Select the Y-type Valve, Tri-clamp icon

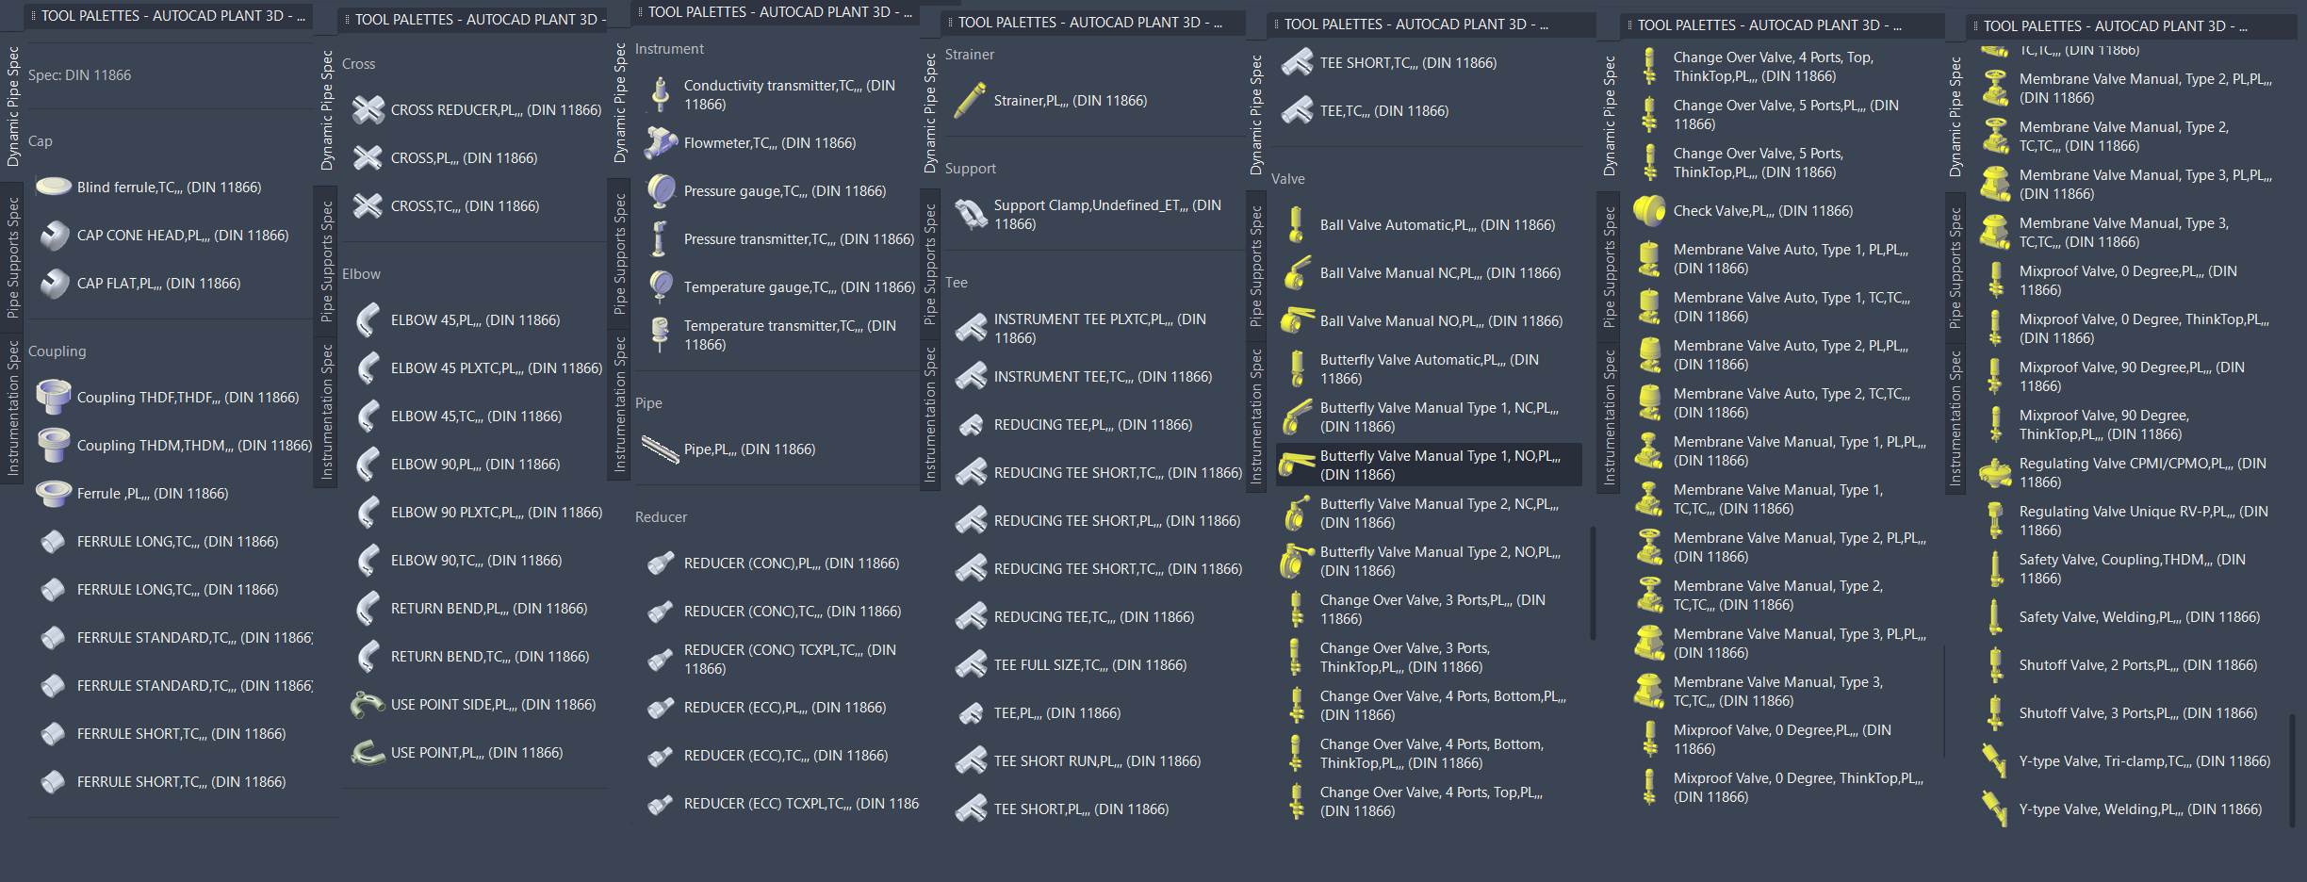[1995, 761]
